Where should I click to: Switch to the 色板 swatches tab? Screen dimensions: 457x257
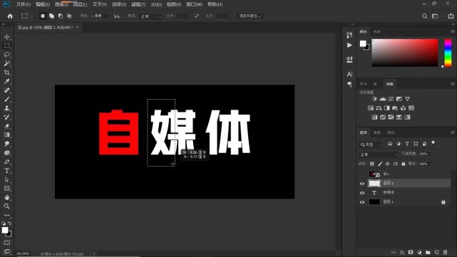377,31
